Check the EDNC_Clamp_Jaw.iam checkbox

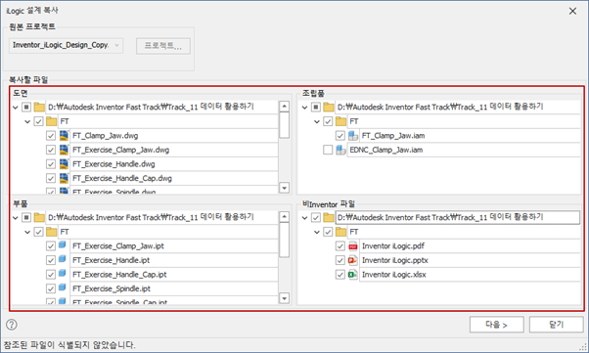(x=328, y=150)
